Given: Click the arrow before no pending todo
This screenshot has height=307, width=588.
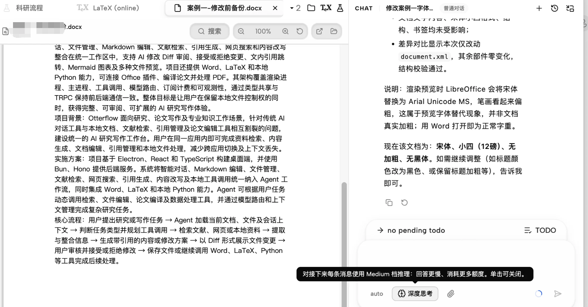Looking at the screenshot, I should tap(380, 230).
